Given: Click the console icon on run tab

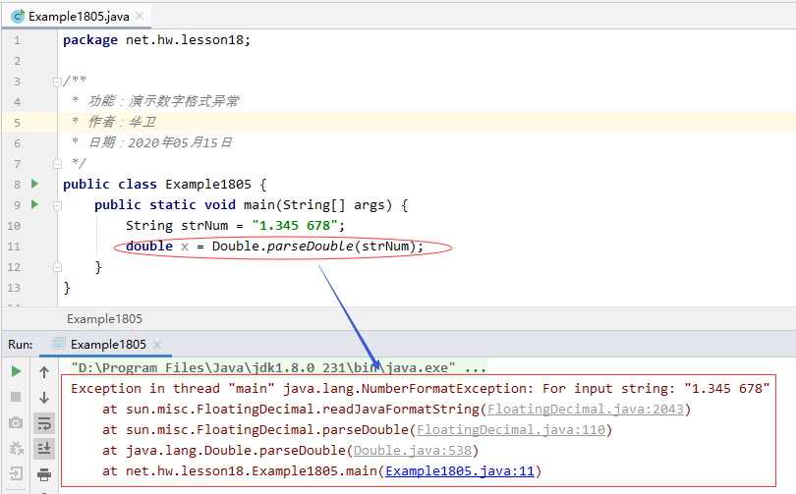Looking at the screenshot, I should 58,345.
